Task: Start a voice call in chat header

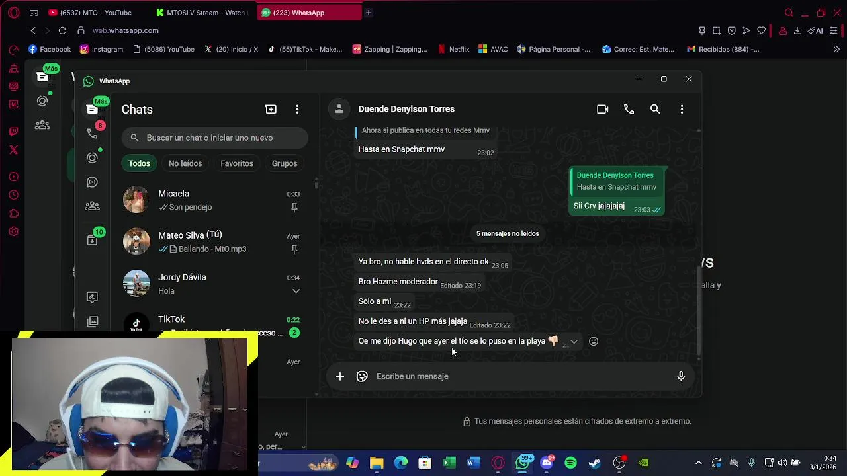Action: tap(629, 109)
